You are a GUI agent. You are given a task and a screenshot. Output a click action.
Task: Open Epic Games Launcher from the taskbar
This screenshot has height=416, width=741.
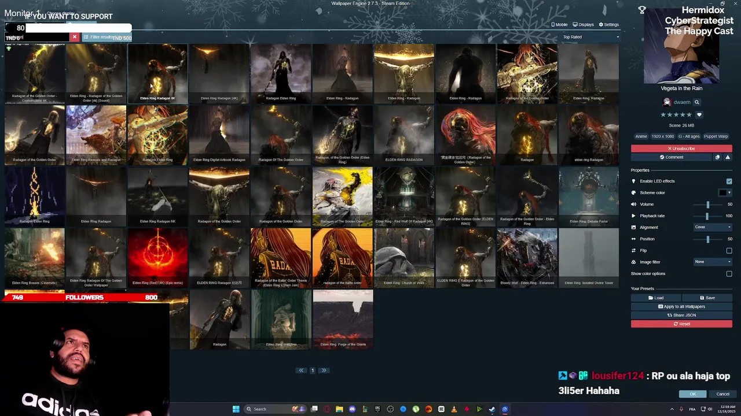[377, 409]
